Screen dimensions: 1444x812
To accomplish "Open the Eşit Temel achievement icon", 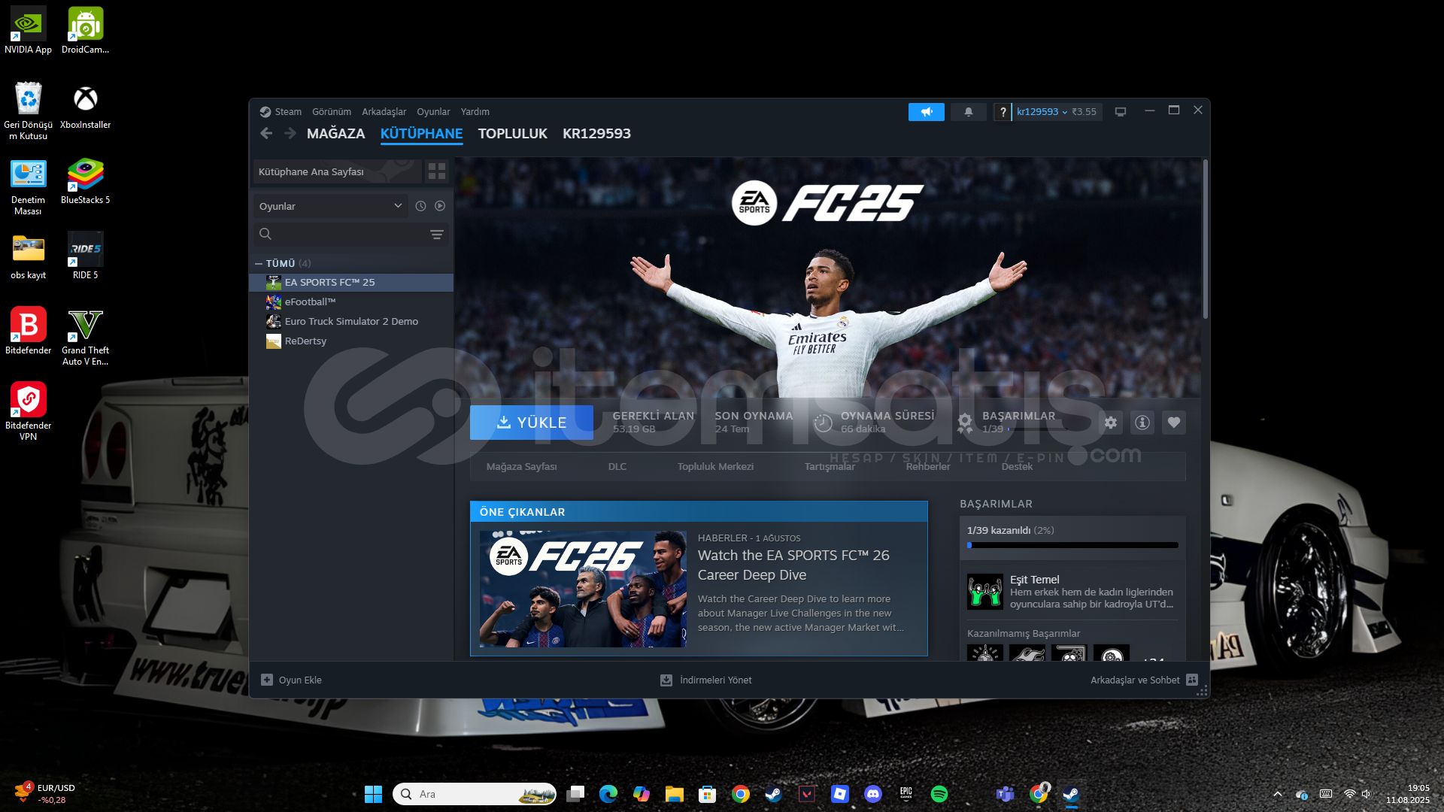I will 984,592.
